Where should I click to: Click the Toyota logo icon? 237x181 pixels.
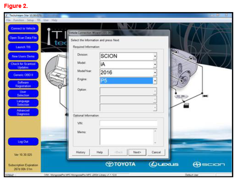(x=110, y=164)
